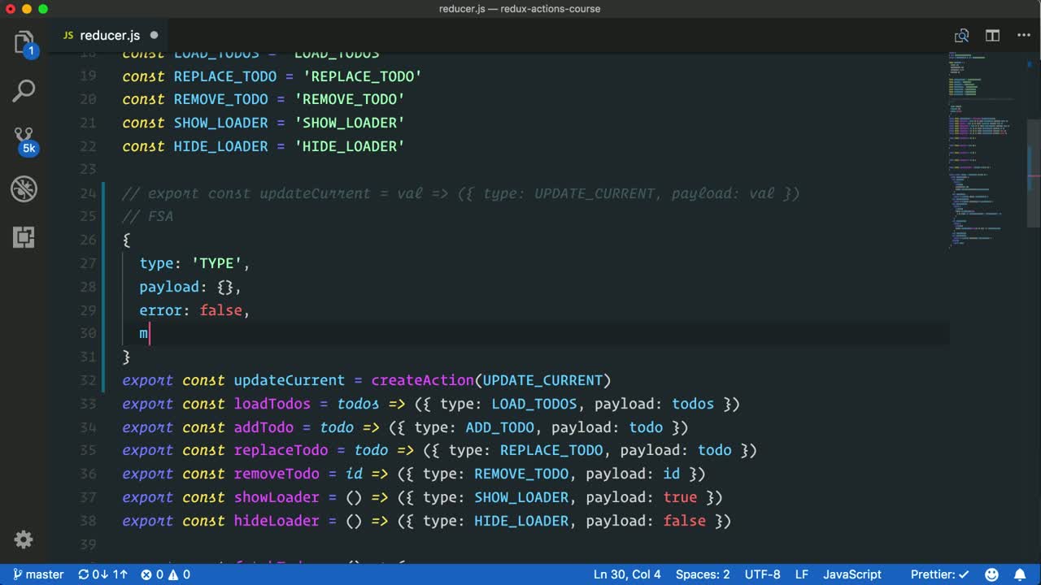Viewport: 1041px width, 585px height.
Task: Go to line via Ln 30, Col 4
Action: [x=626, y=574]
